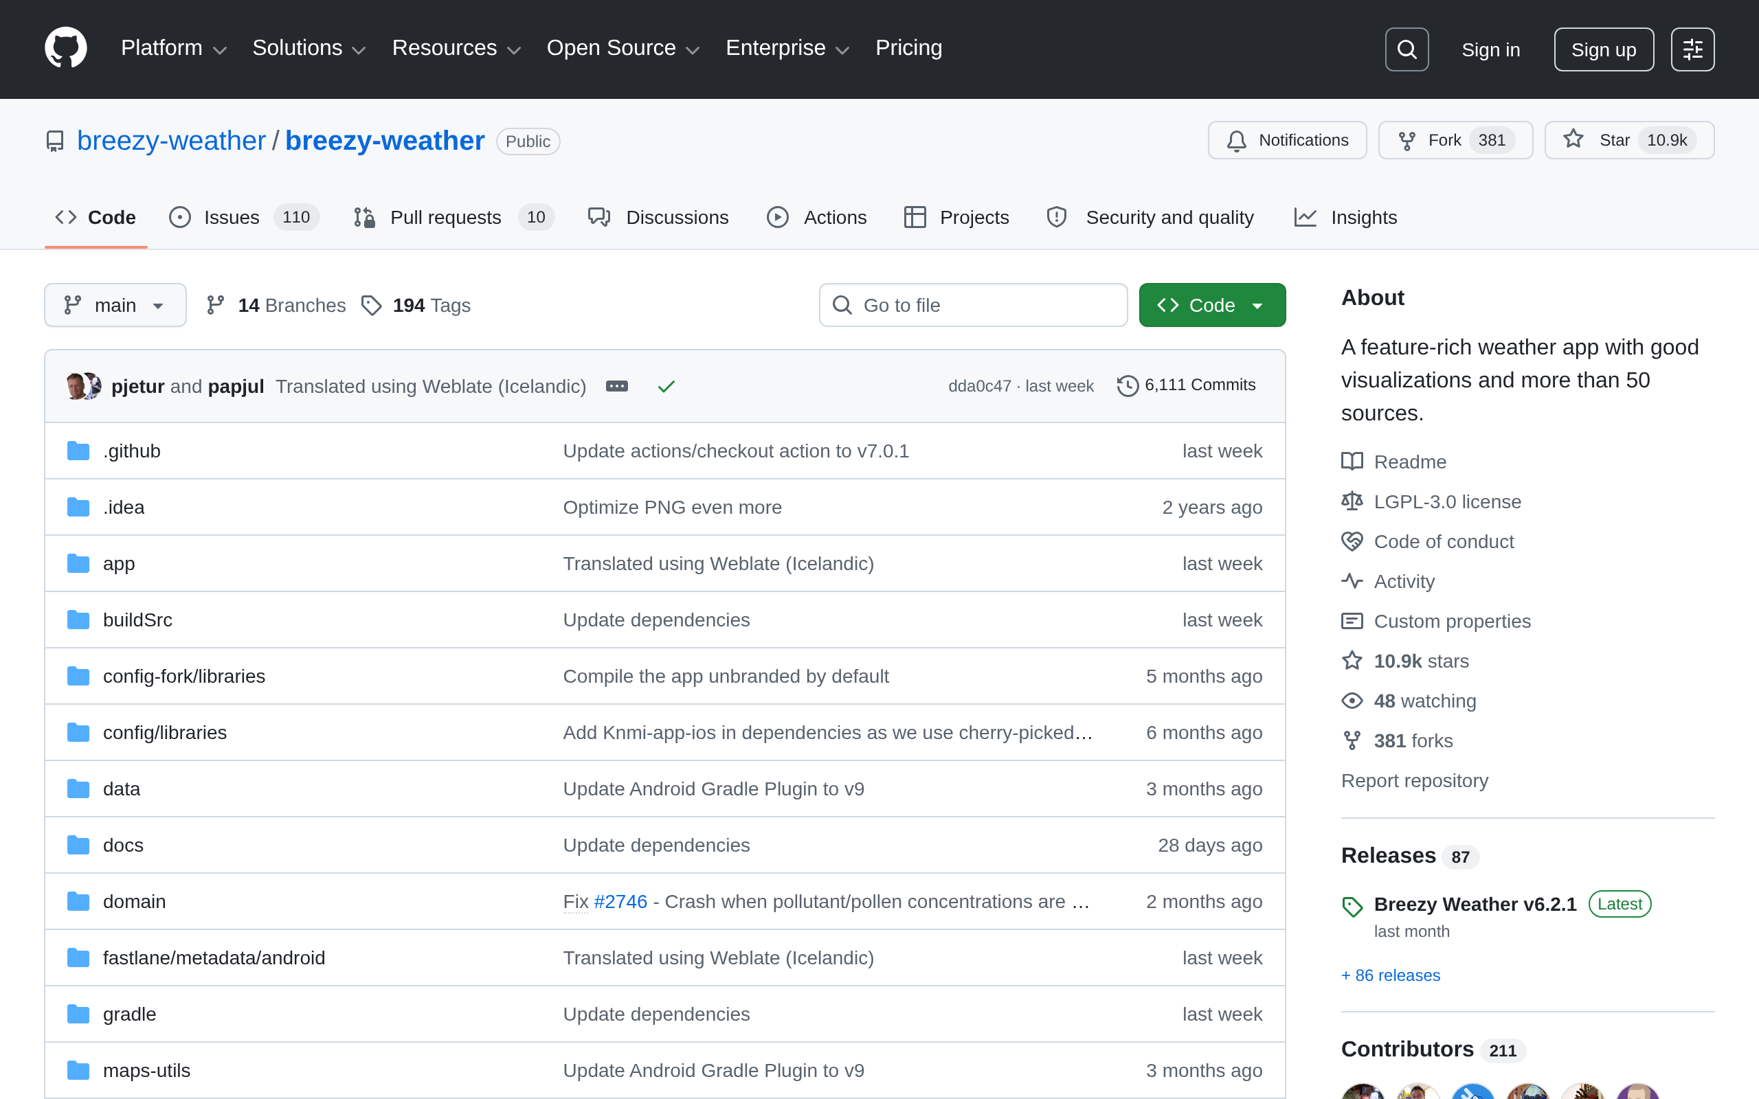Open the Contributors 211 heading link
The width and height of the screenshot is (1759, 1099).
1432,1050
